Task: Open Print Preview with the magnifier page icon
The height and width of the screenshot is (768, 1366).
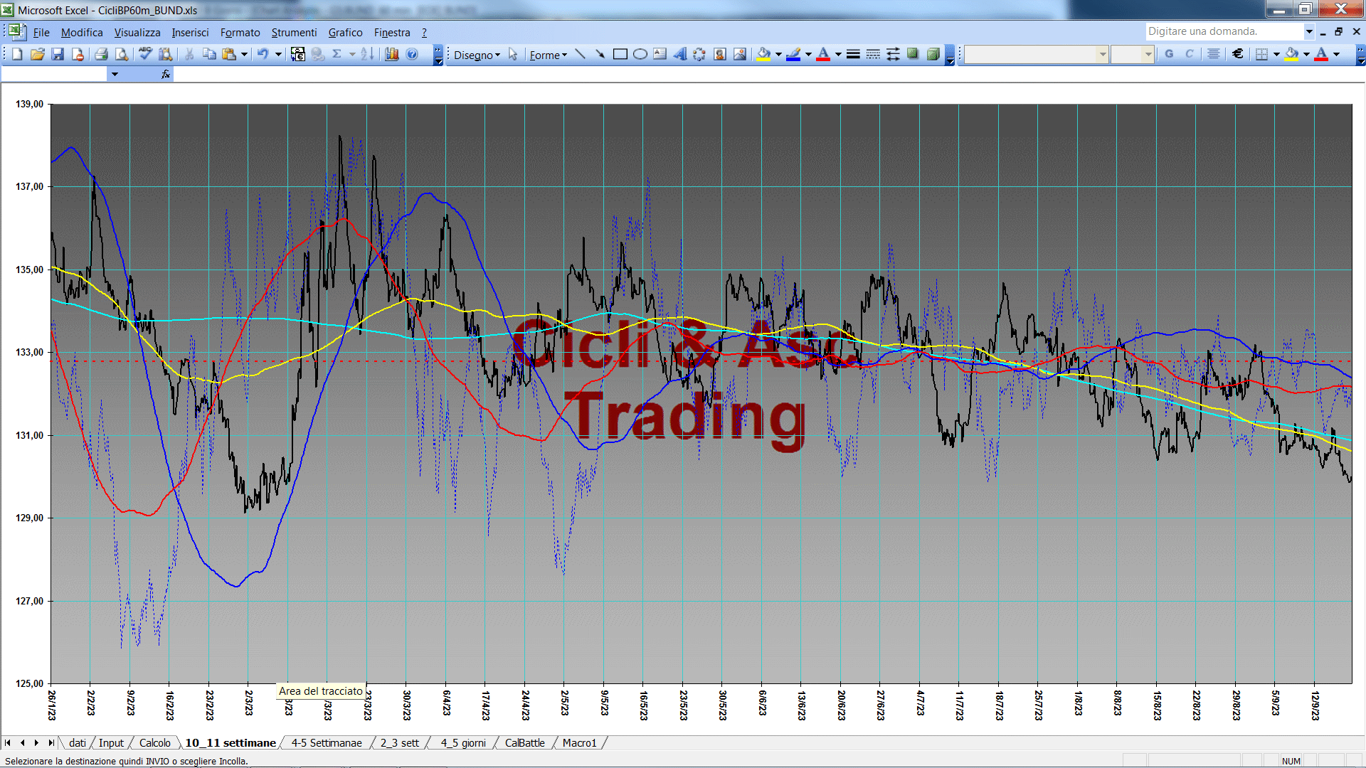Action: (x=122, y=54)
